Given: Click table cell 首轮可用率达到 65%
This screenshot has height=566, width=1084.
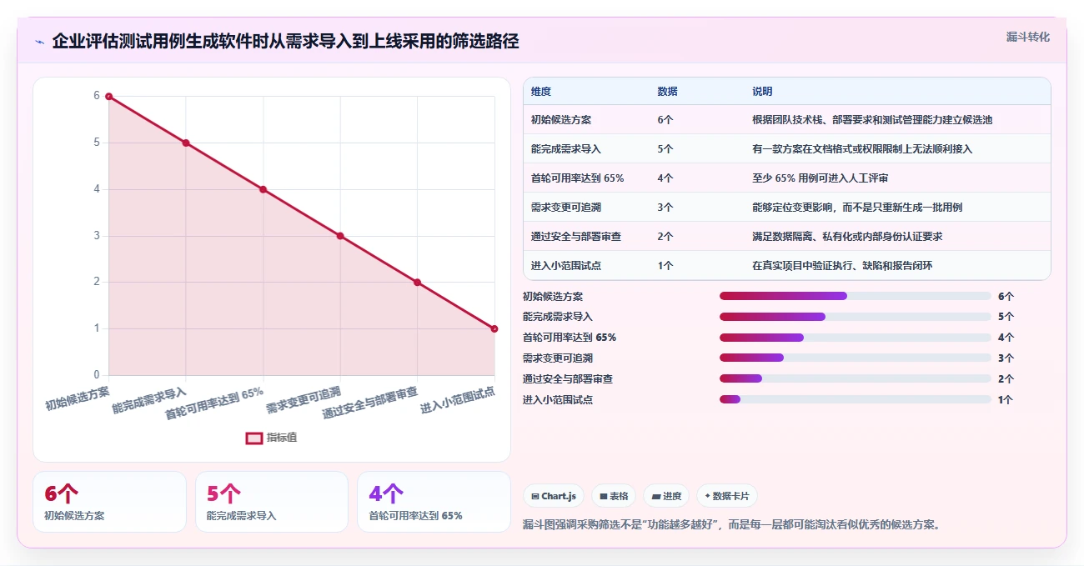Looking at the screenshot, I should pos(578,178).
